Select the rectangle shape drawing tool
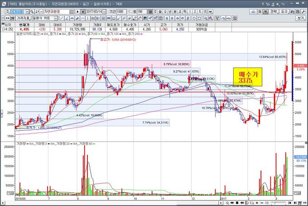Image resolution: width=308 pixels, height=206 pixels. pyautogui.click(x=199, y=18)
